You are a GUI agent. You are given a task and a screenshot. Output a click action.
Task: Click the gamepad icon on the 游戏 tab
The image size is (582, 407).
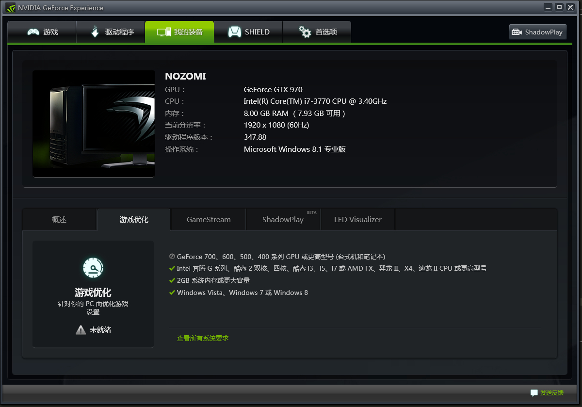pos(33,32)
